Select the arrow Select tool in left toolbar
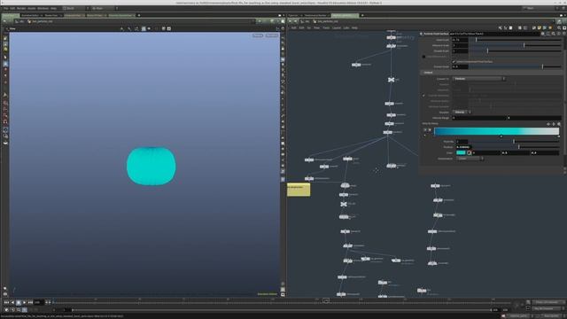This screenshot has width=567, height=319. (5, 57)
